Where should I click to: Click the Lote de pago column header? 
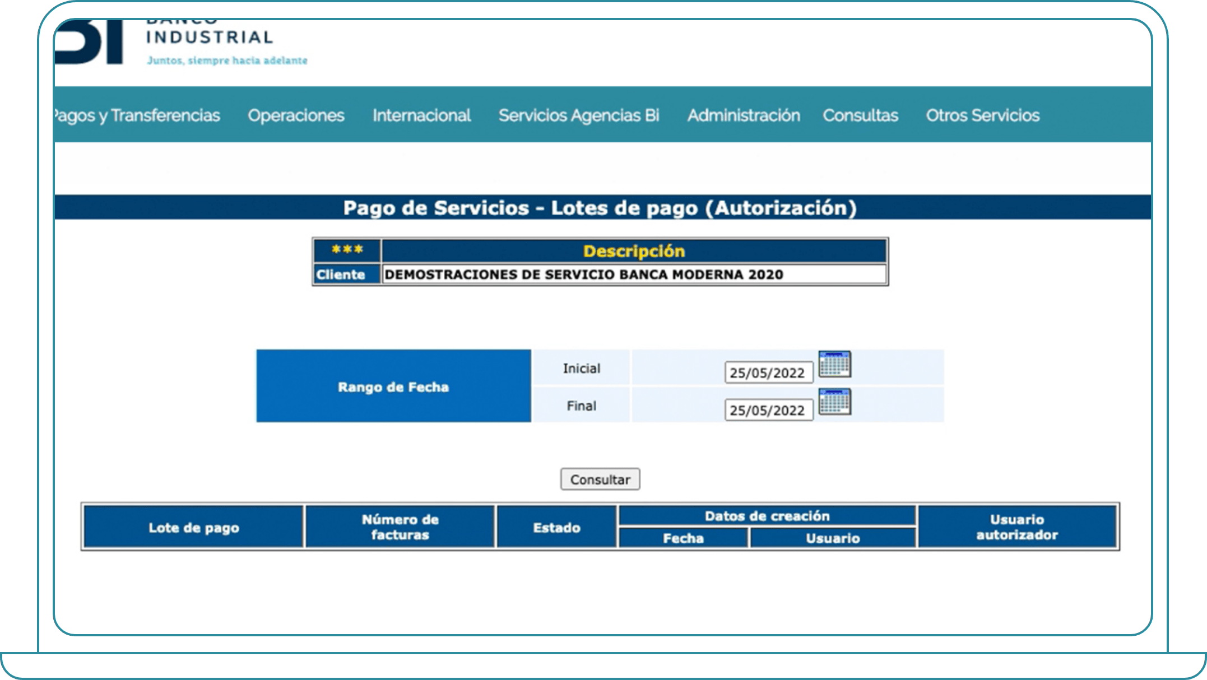193,527
